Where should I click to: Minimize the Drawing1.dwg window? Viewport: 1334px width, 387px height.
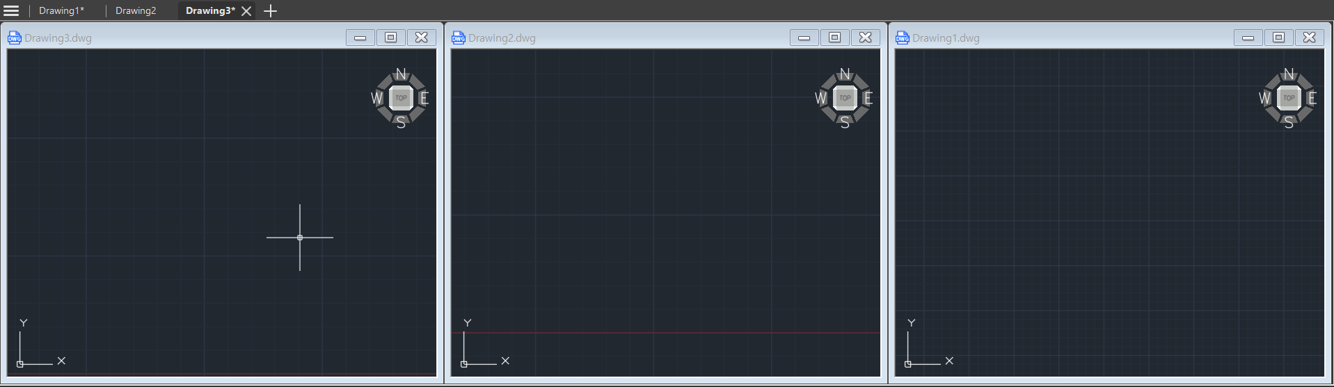1248,38
